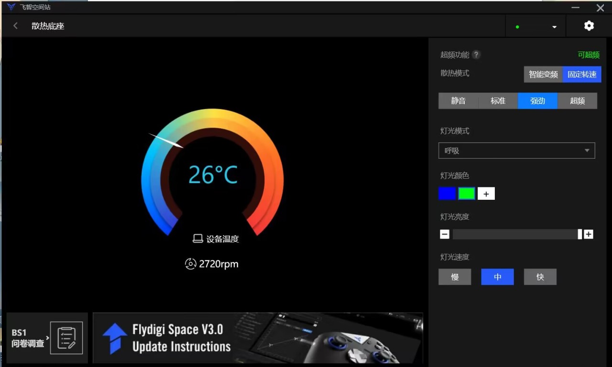Viewport: 612px width, 367px height.
Task: Go back with the left arrow icon
Action: [16, 26]
